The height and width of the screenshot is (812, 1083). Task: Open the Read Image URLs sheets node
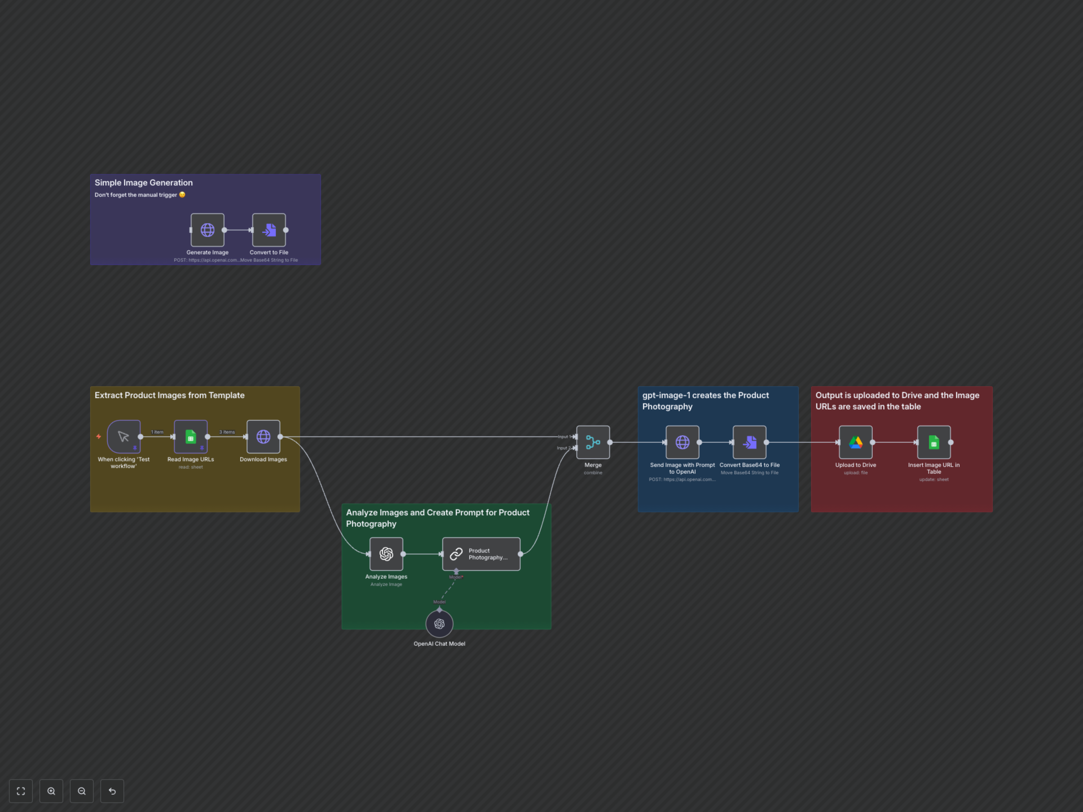coord(190,436)
